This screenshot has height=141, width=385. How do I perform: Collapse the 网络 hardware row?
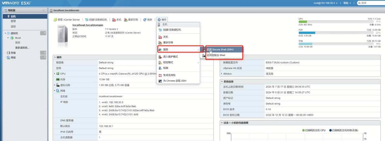(55, 91)
